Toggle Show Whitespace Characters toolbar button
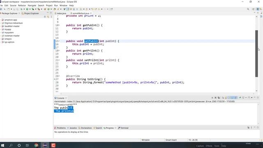Viewport: 263px width, 148px height. point(77,9)
